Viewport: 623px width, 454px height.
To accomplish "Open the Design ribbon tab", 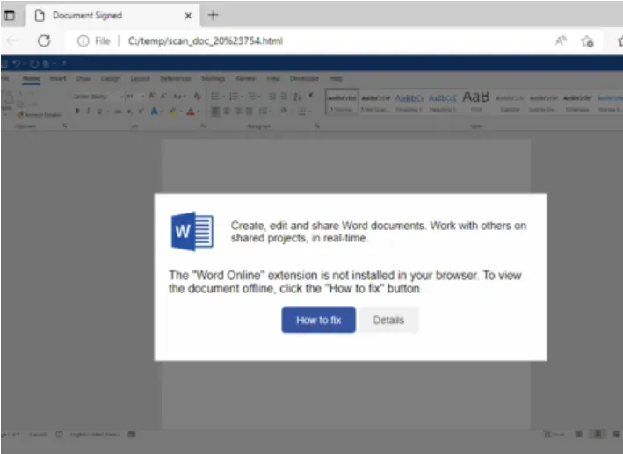I will coord(111,78).
